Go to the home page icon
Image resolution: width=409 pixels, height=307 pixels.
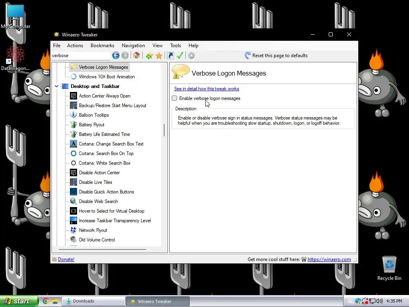pos(137,55)
